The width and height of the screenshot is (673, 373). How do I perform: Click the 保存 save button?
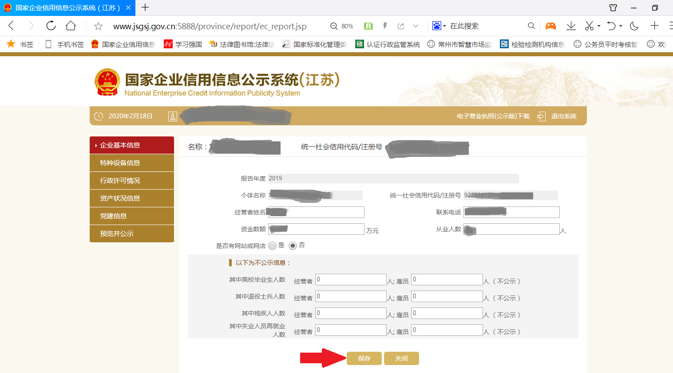tap(364, 358)
